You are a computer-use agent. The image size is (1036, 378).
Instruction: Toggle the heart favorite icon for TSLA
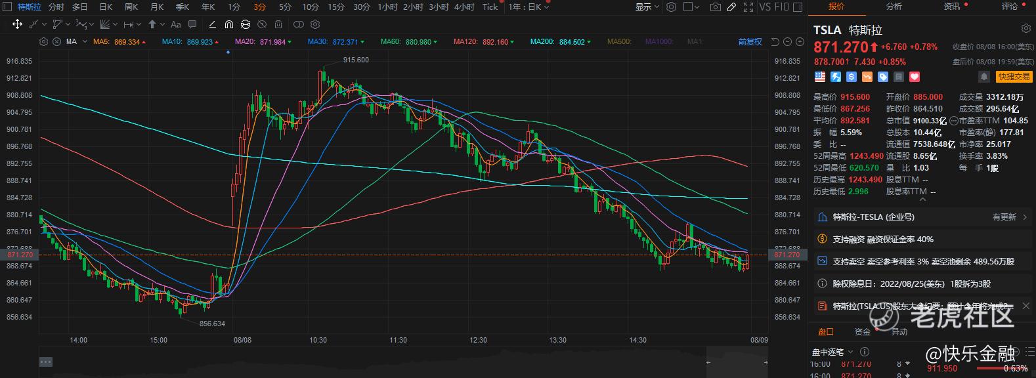pos(915,77)
